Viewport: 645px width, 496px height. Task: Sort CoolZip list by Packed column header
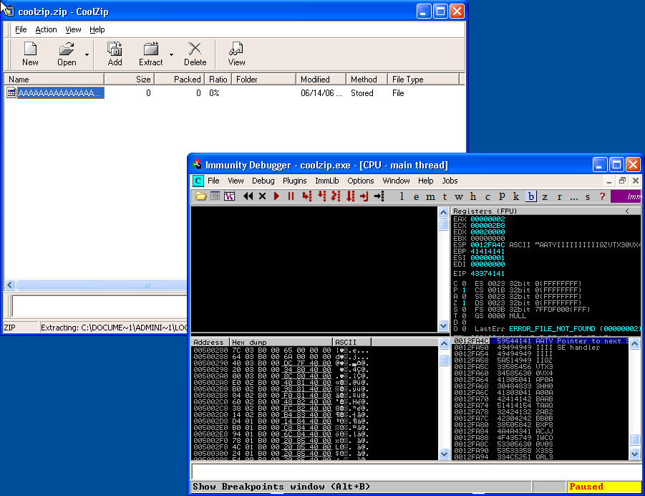pyautogui.click(x=180, y=79)
